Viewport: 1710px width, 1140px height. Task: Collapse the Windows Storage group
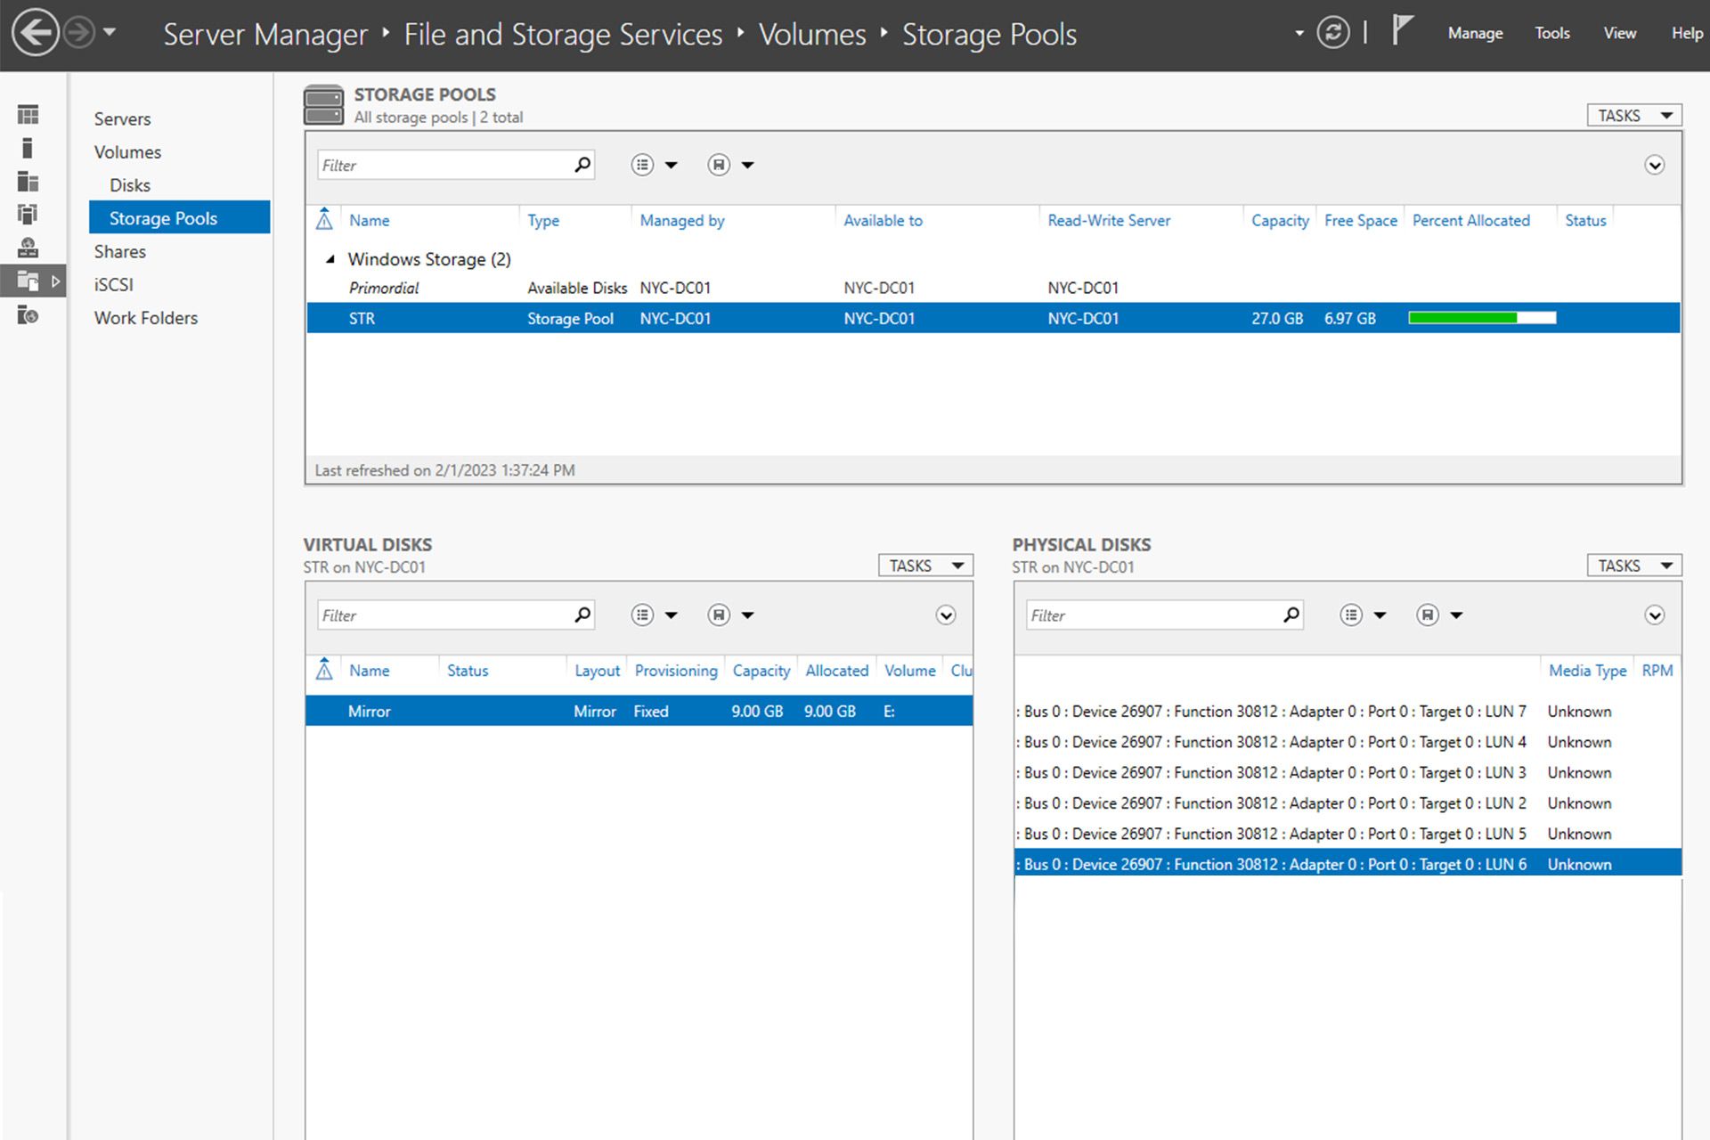(330, 259)
